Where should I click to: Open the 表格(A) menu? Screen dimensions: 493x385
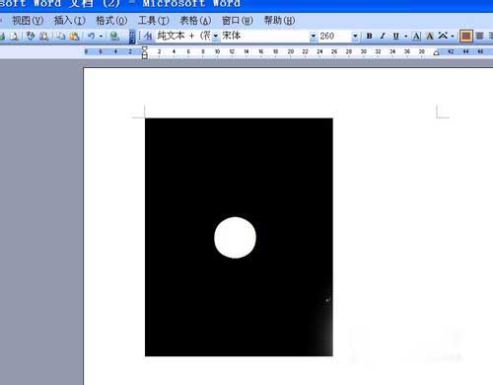click(195, 21)
